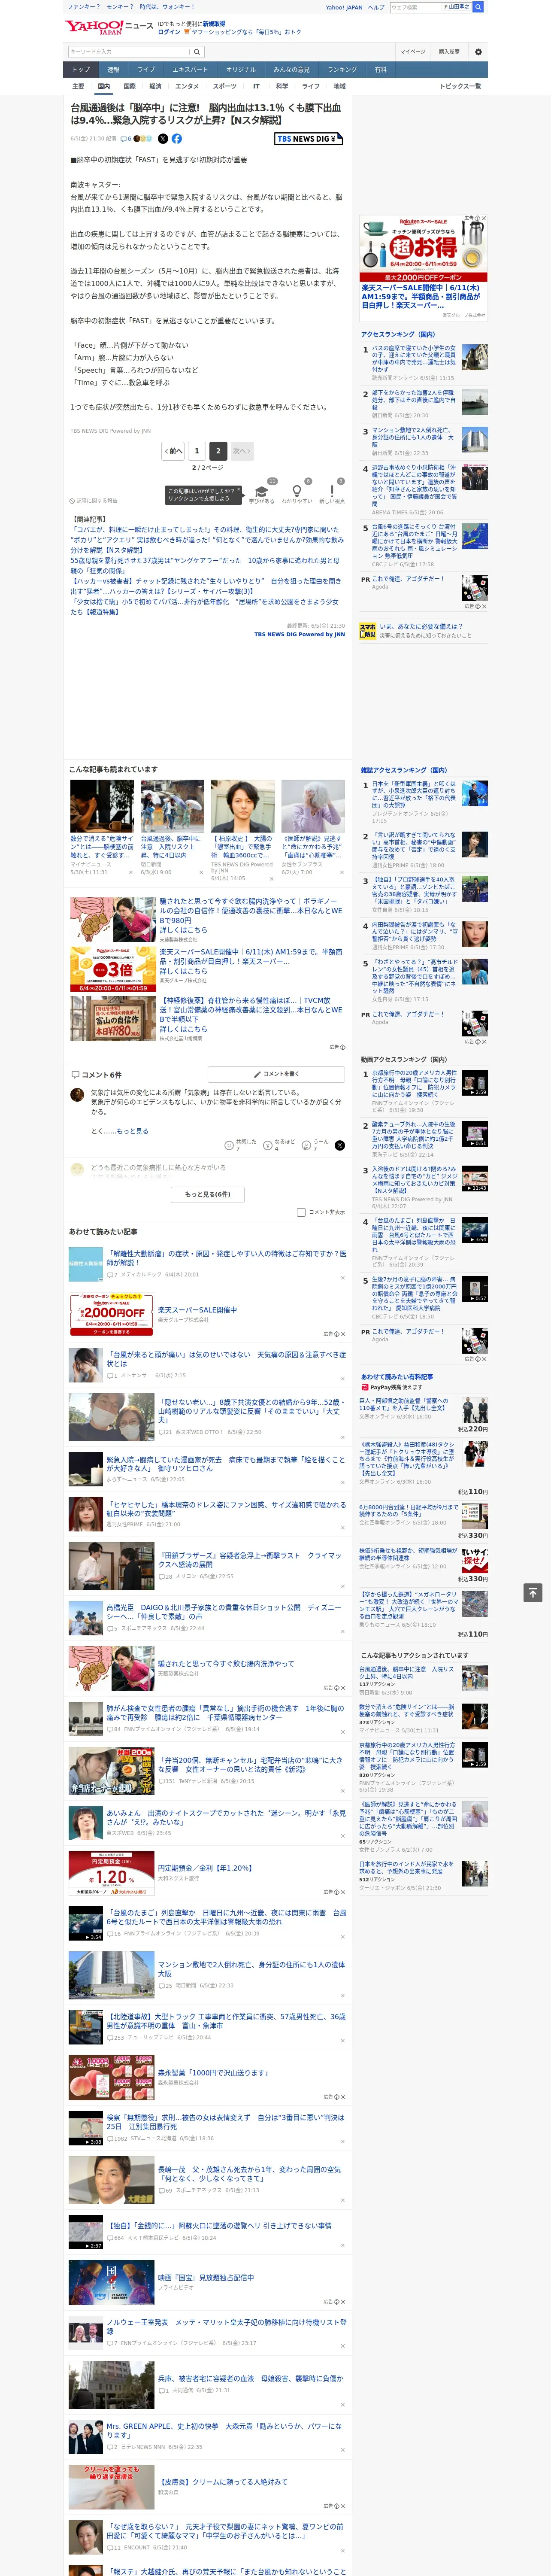Focus the keyword search input field
Screen dimensions: 551x2576
point(128,51)
